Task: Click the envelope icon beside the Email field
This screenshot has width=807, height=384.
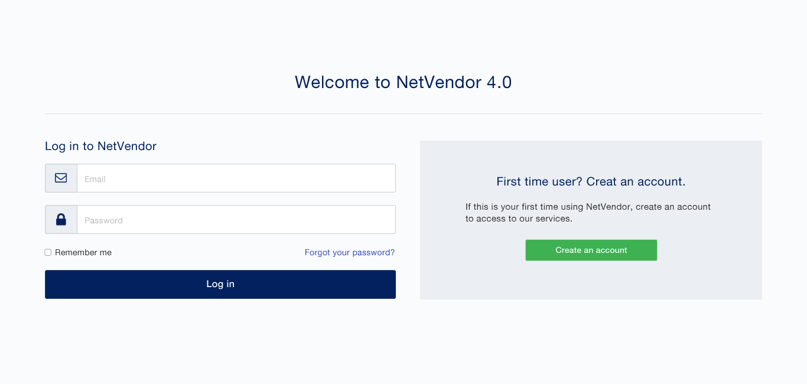Action: click(61, 178)
